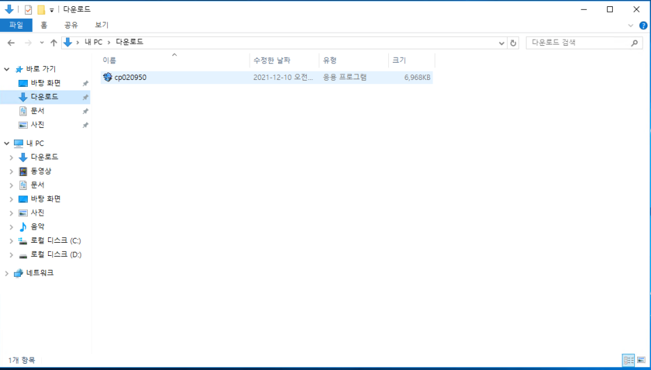Switch to details view in the status bar
The width and height of the screenshot is (651, 370).
point(629,360)
